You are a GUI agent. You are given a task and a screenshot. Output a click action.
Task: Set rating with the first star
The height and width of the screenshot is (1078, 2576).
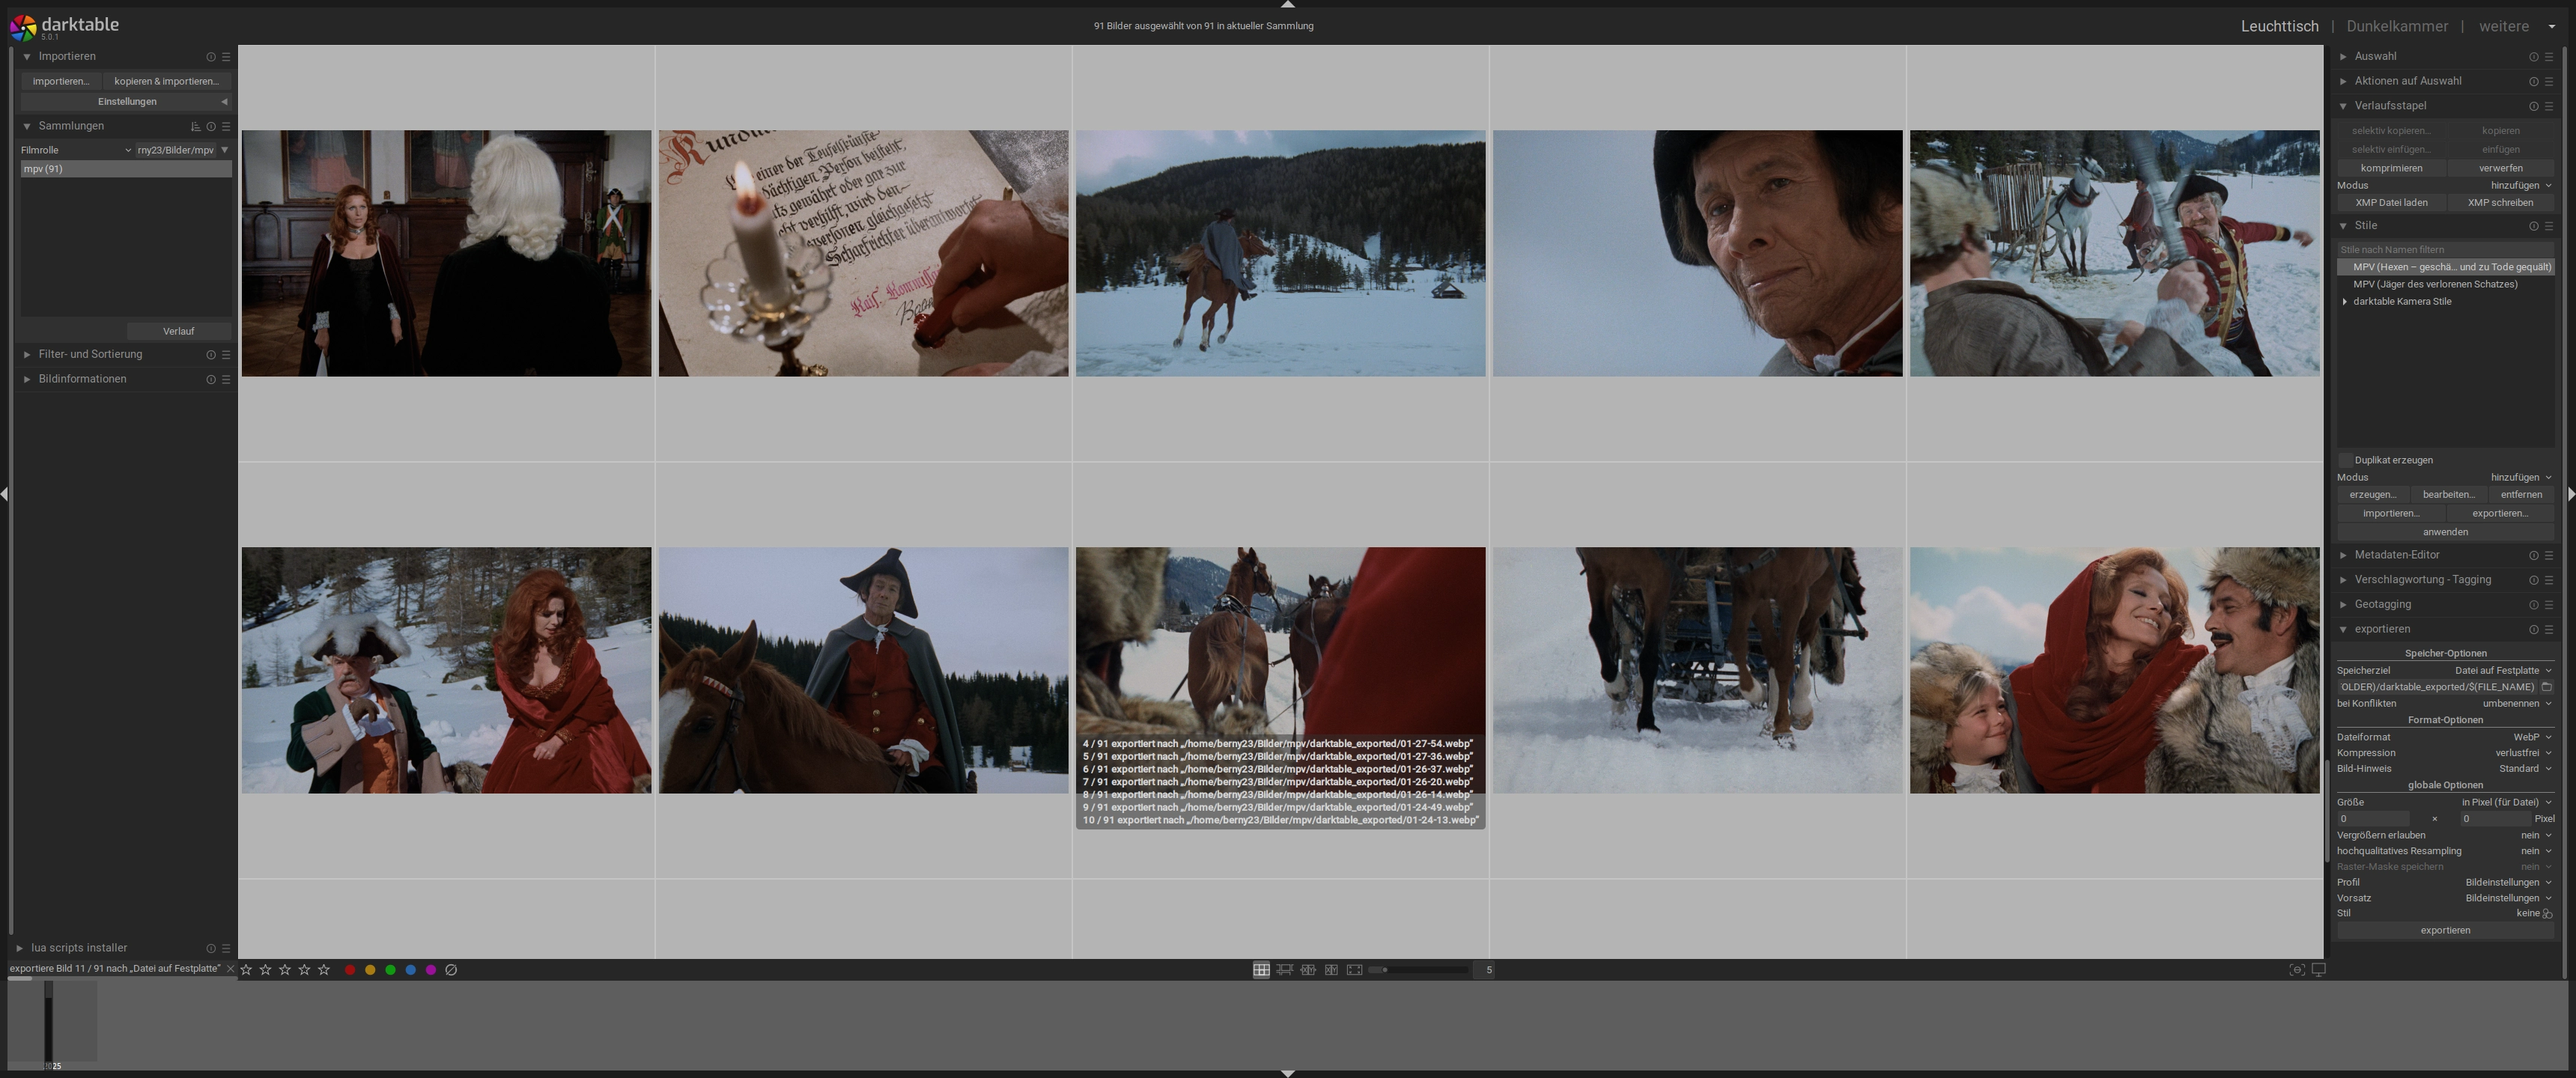[246, 970]
